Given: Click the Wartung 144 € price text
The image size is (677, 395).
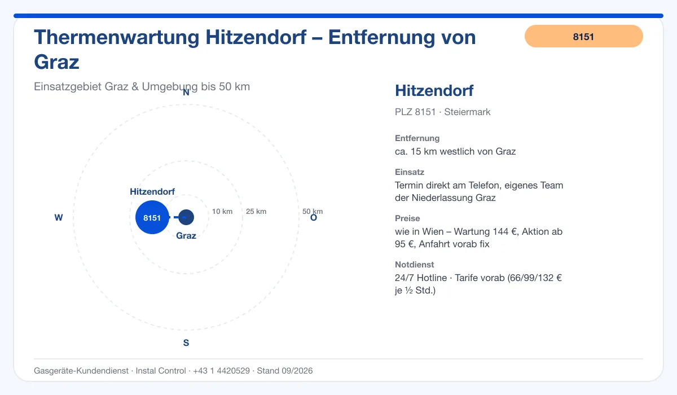Looking at the screenshot, I should [x=478, y=238].
